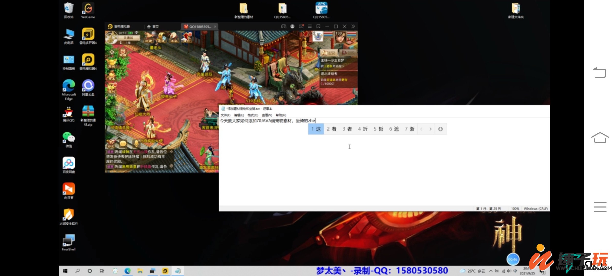Choose IME candidate 7 浙
The width and height of the screenshot is (616, 276).
410,129
